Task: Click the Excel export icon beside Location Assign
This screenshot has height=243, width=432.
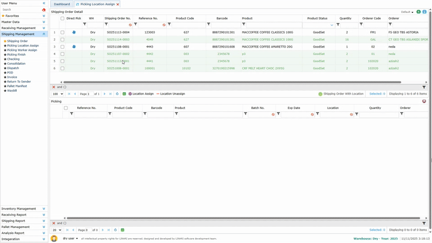Action: pos(124,94)
